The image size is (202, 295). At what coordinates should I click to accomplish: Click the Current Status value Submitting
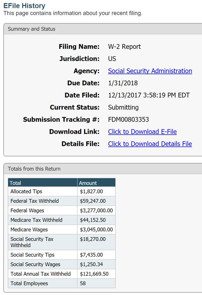(x=123, y=107)
